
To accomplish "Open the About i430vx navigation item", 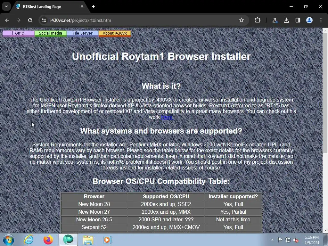I will [115, 33].
